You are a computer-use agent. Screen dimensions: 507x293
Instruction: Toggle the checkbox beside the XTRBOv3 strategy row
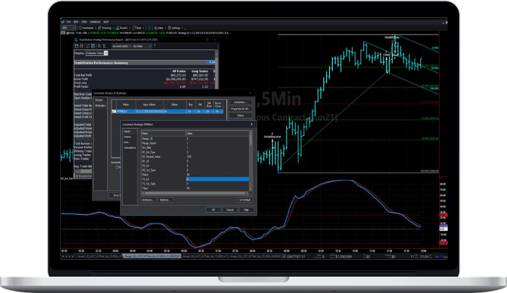pyautogui.click(x=112, y=112)
